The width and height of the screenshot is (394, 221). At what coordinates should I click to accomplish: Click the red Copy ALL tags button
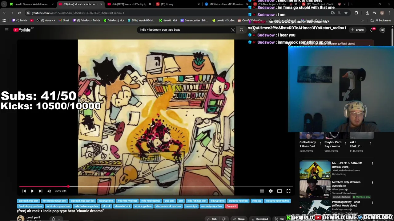(231, 206)
